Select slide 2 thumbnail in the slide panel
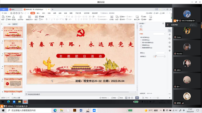 (13, 44)
